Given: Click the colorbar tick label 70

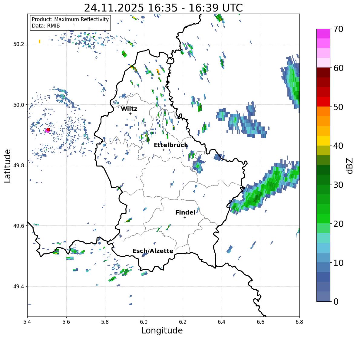Looking at the screenshot, I should [x=338, y=29].
